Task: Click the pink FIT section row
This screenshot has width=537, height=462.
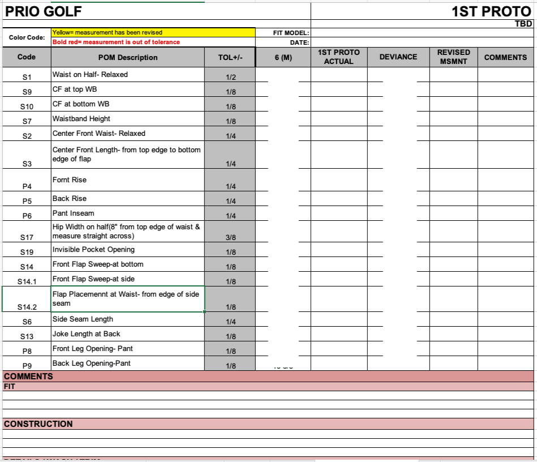Action: click(x=268, y=387)
